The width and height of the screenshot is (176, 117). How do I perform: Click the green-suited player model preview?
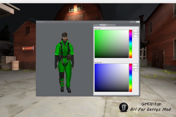click(65, 63)
